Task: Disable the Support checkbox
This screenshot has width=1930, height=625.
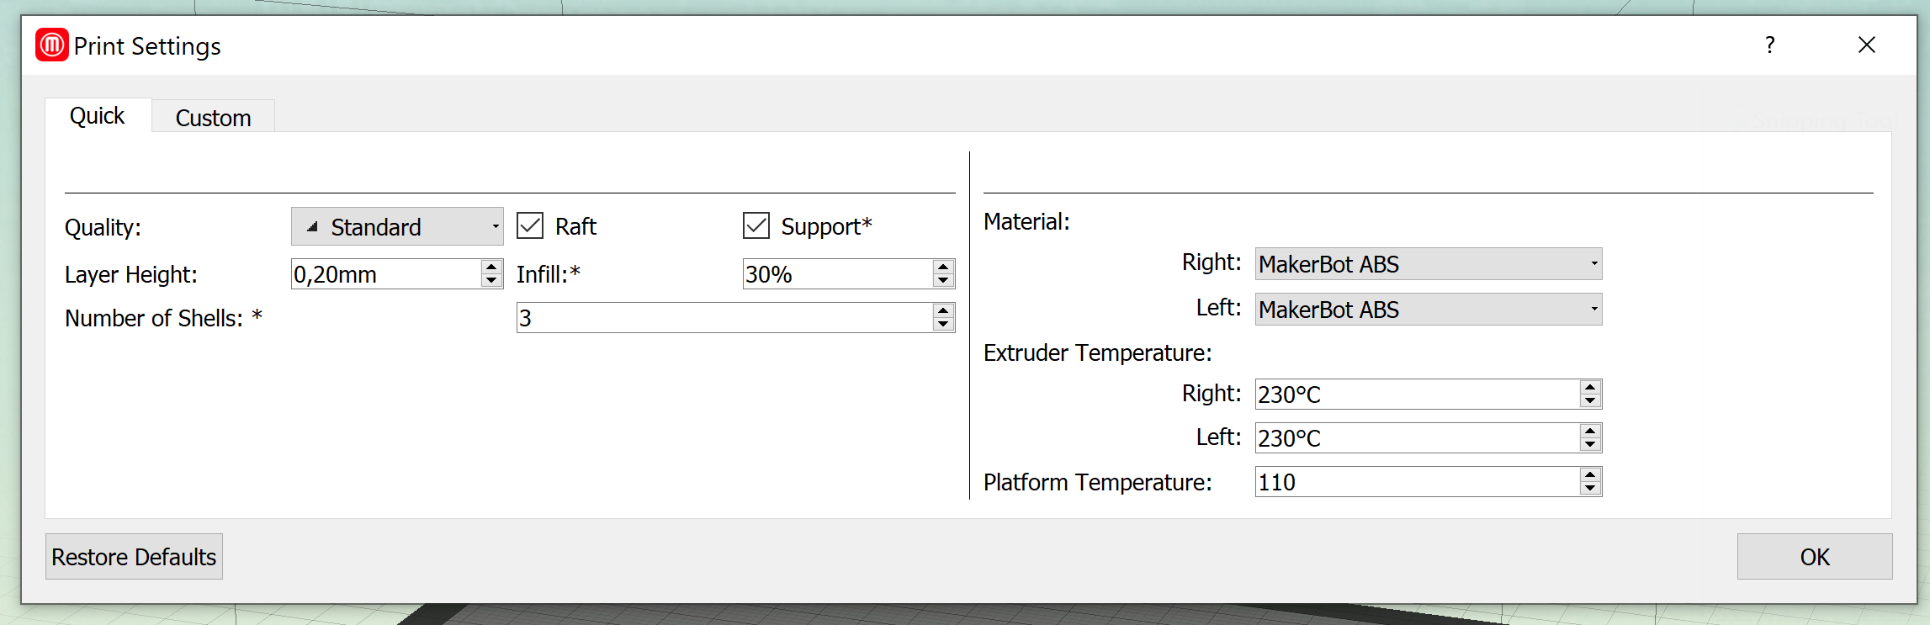Action: point(756,225)
